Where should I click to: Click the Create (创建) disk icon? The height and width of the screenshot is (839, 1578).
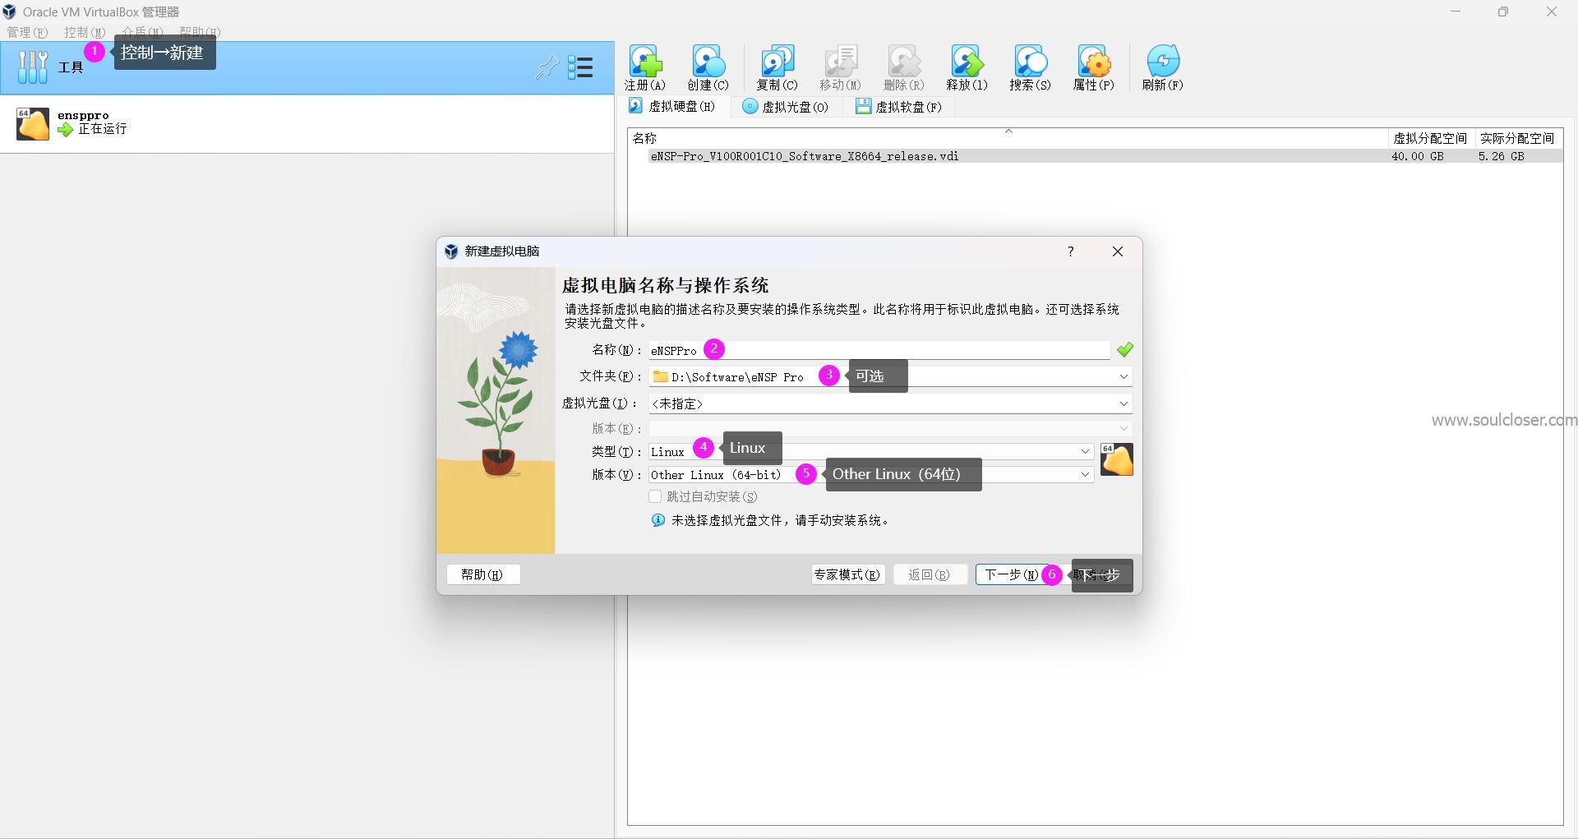(708, 62)
